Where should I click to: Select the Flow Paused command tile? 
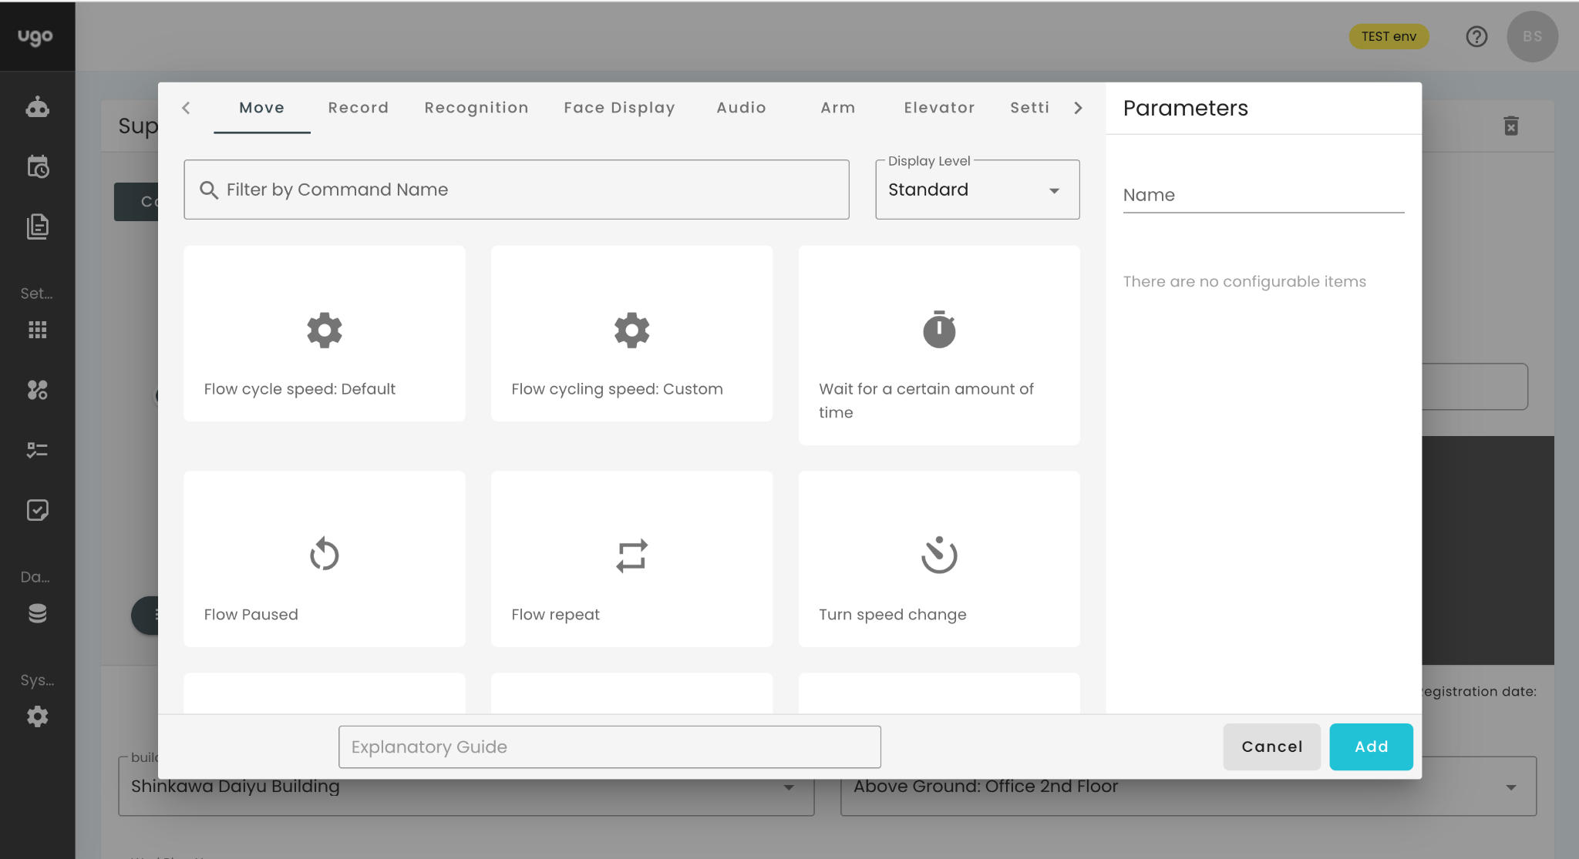click(x=324, y=559)
